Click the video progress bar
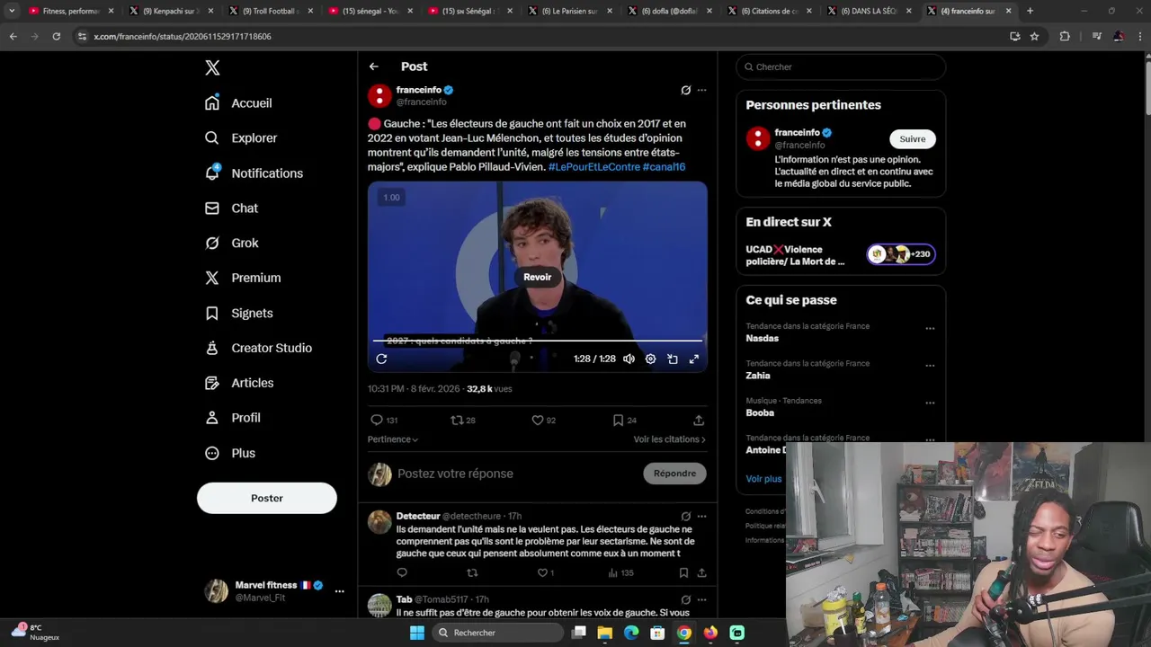The image size is (1151, 647). click(537, 341)
